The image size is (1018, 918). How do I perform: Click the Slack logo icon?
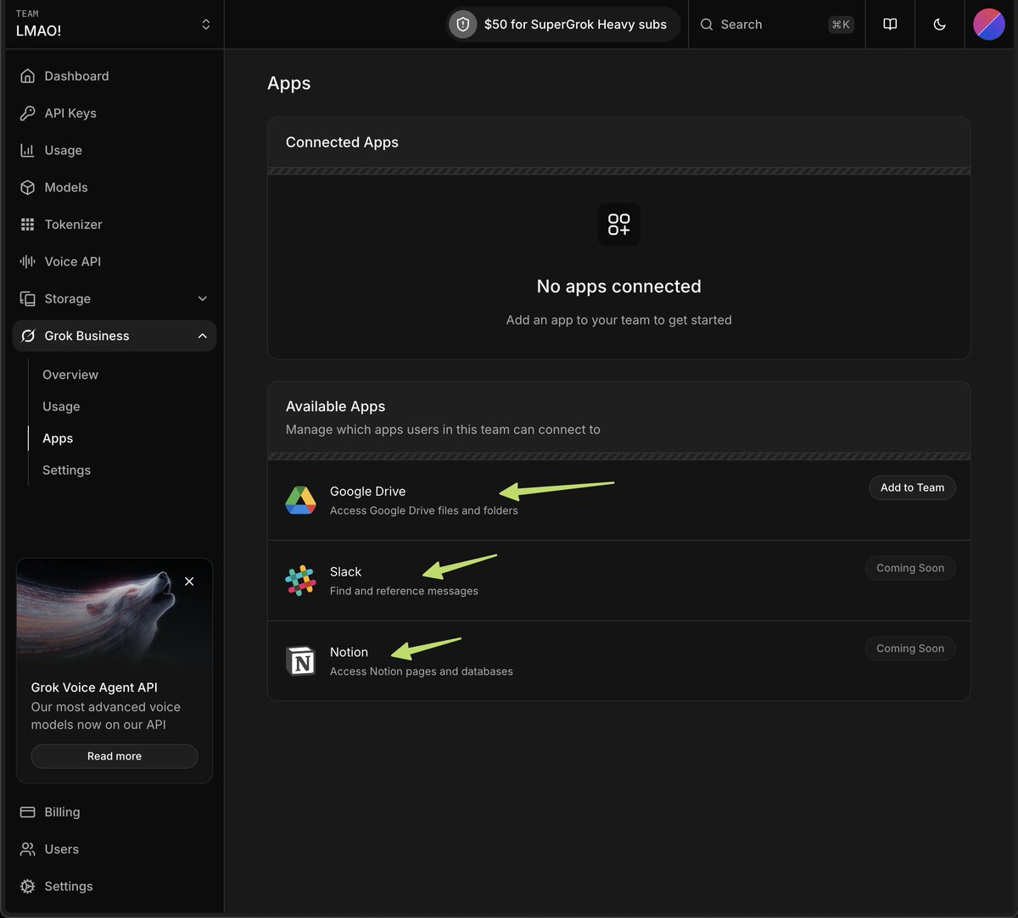pyautogui.click(x=300, y=581)
